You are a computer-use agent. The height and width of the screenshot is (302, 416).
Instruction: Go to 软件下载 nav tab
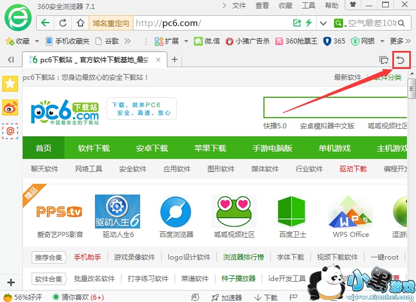point(94,148)
